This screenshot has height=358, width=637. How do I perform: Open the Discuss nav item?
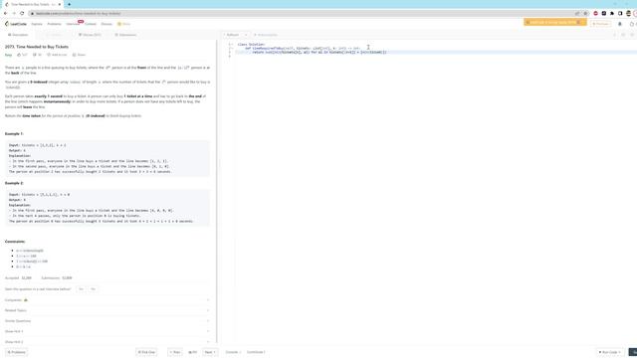(106, 24)
